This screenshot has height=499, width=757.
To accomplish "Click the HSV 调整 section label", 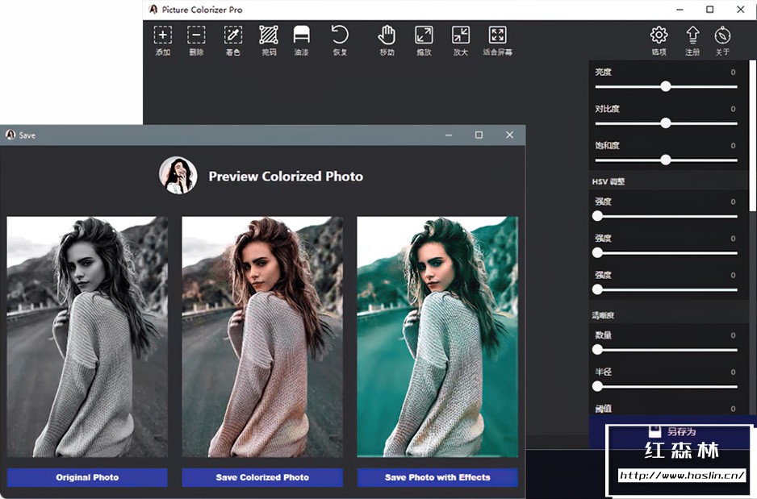I will (609, 181).
